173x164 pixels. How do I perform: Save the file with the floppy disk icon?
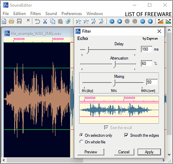19,21
